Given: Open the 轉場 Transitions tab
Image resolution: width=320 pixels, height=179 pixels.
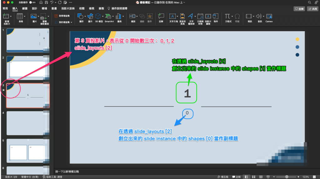Looking at the screenshot, I should [44, 8].
